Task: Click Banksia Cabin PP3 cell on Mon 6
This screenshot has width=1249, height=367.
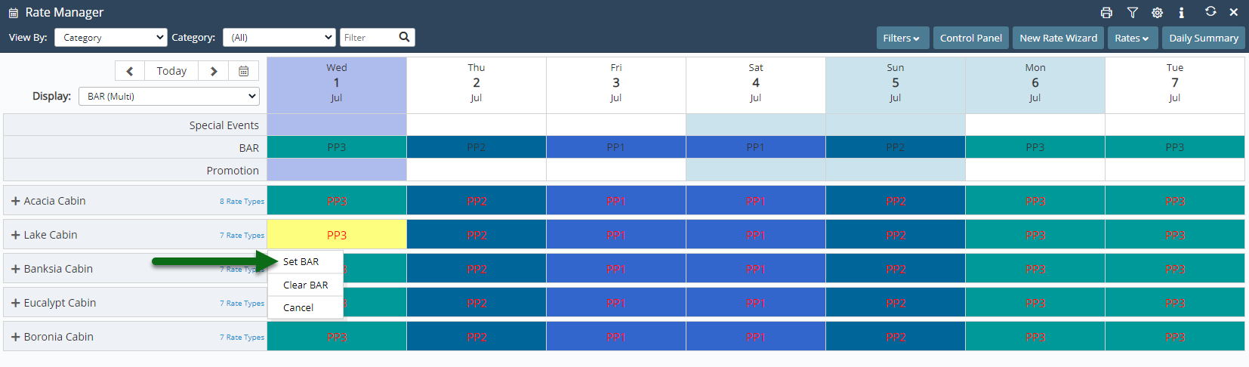Action: tap(1035, 269)
